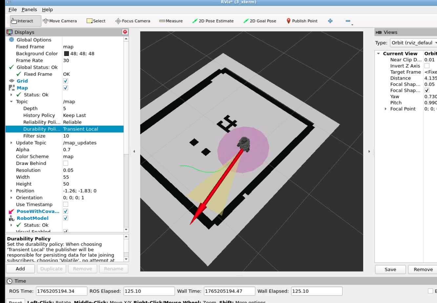Open the view Type dropdown

(x=413, y=43)
